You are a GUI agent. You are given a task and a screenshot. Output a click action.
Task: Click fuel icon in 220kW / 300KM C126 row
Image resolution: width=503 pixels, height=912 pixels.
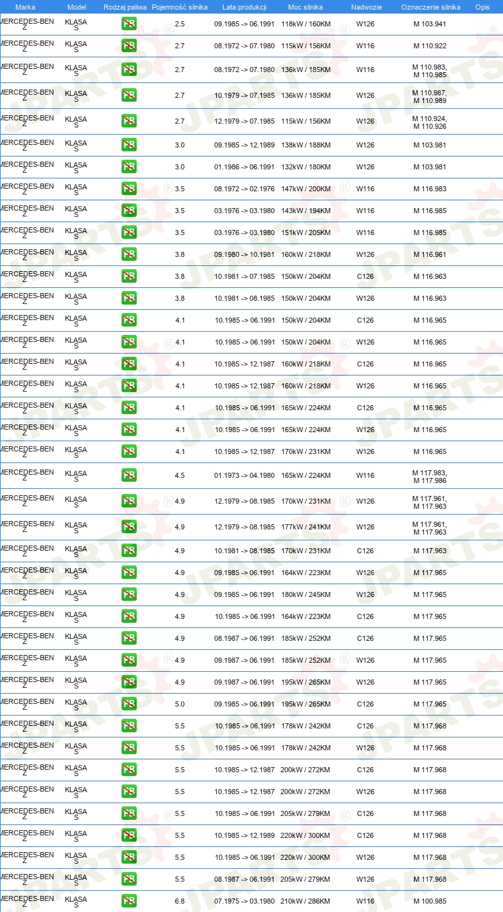129,835
